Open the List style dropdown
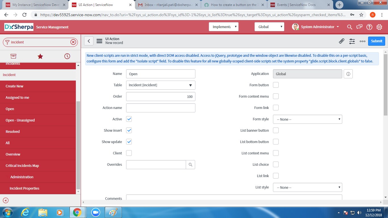 tap(308, 187)
